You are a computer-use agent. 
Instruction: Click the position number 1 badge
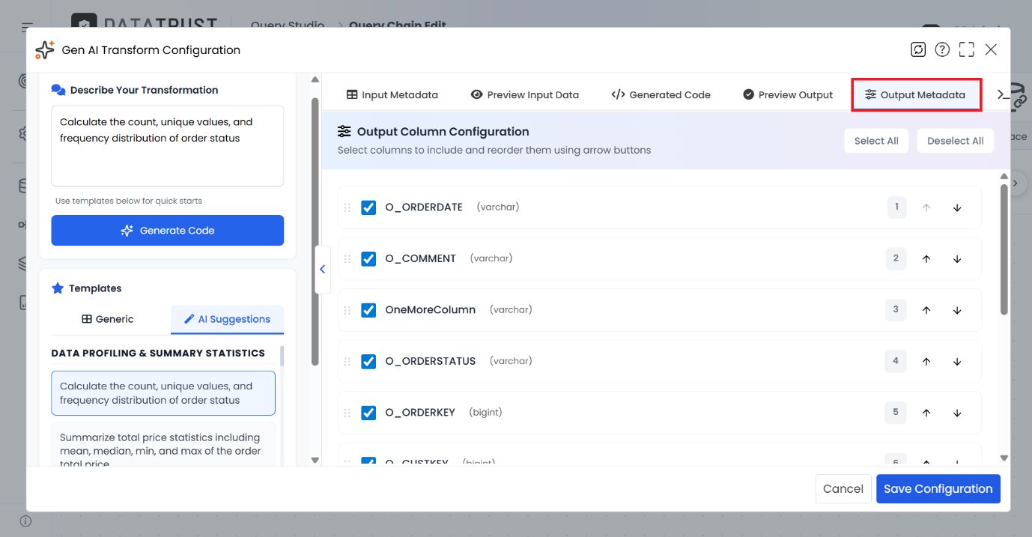pyautogui.click(x=896, y=207)
